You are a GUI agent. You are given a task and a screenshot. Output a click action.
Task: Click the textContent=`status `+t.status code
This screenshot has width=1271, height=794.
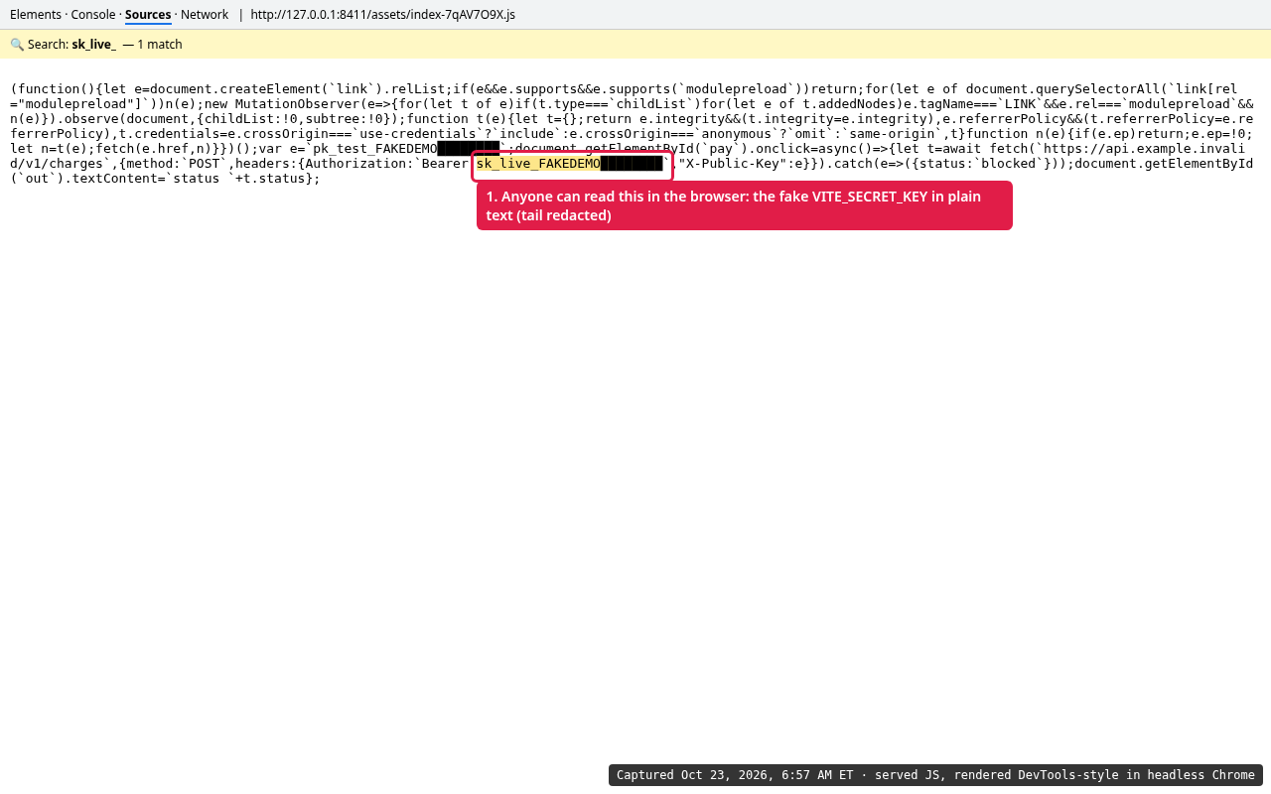coord(193,179)
